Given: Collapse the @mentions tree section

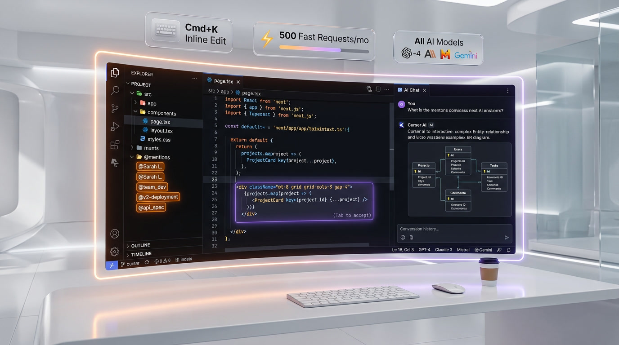Looking at the screenshot, I should click(132, 157).
